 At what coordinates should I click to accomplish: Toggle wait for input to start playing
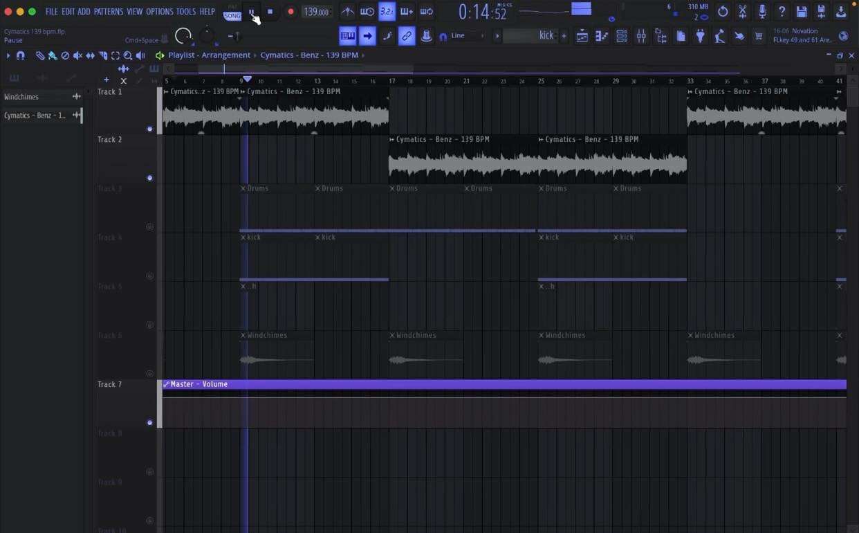click(367, 12)
